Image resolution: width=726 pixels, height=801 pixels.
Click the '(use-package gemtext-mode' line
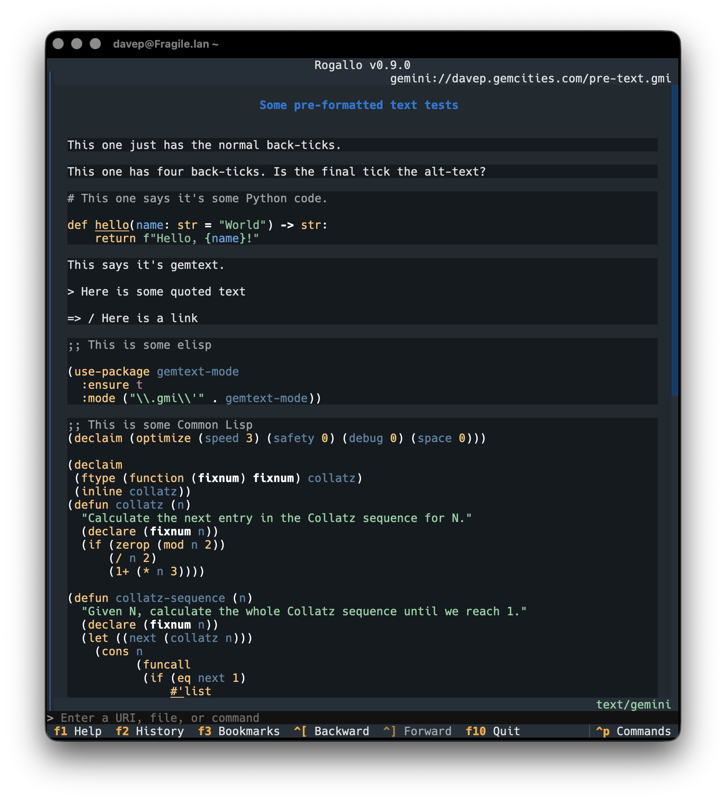point(153,371)
